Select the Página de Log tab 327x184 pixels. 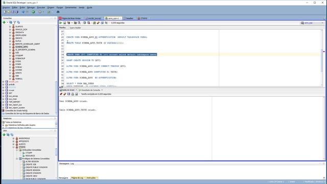pyautogui.click(x=77, y=178)
